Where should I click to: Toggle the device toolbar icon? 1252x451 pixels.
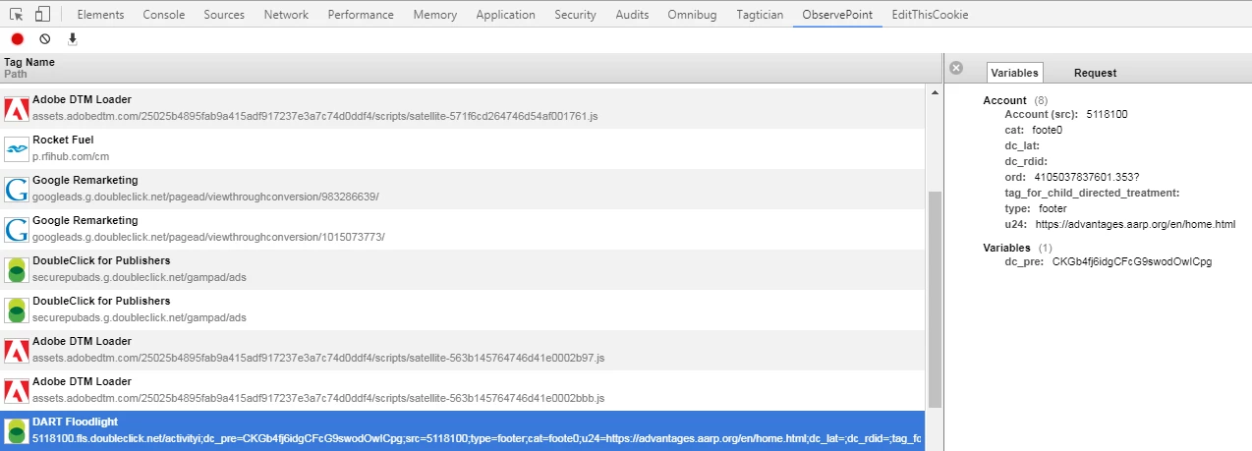[x=43, y=15]
